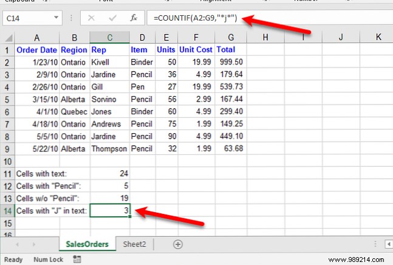Screen dimensions: 393x265
Task: Click the "Region" header cell
Action: pyautogui.click(x=75, y=50)
